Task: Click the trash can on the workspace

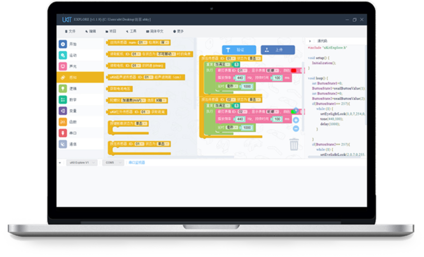Action: click(x=294, y=144)
